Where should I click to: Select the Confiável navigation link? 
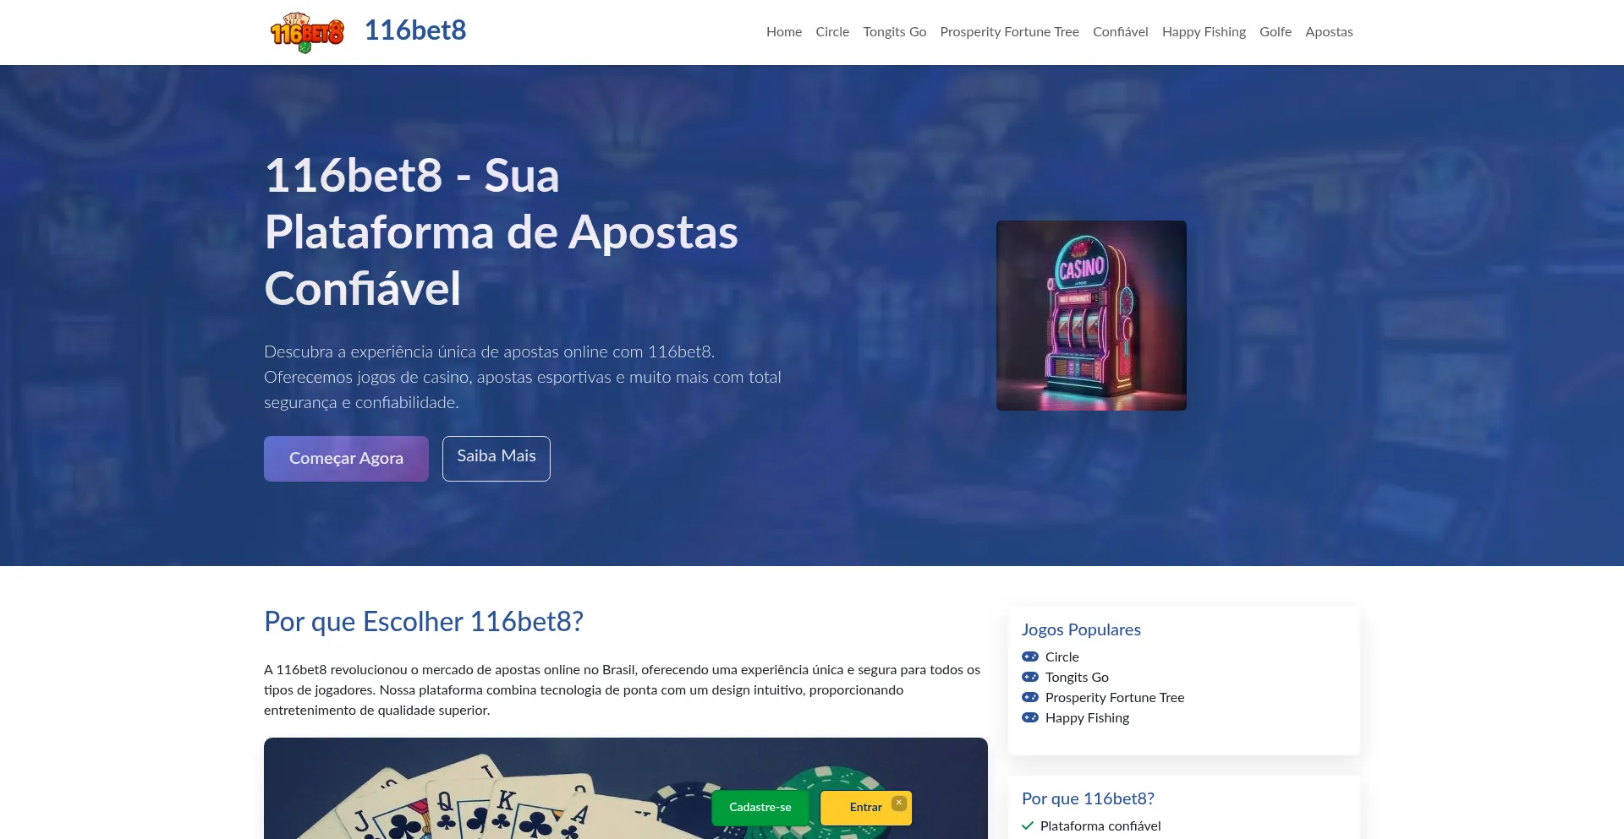tap(1121, 32)
